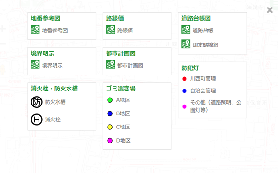The height and width of the screenshot is (173, 278).
Task: Click the map icon beside 境界明示
Action: 35,64
